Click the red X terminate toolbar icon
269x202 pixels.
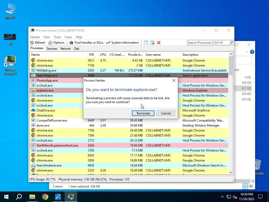coord(159,43)
